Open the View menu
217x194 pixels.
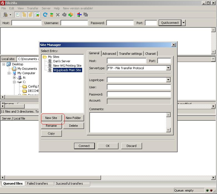21,8
